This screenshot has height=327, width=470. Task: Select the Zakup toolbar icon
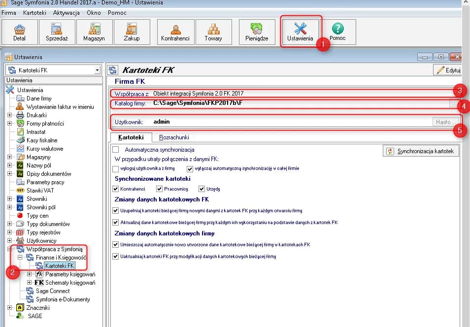pyautogui.click(x=132, y=32)
